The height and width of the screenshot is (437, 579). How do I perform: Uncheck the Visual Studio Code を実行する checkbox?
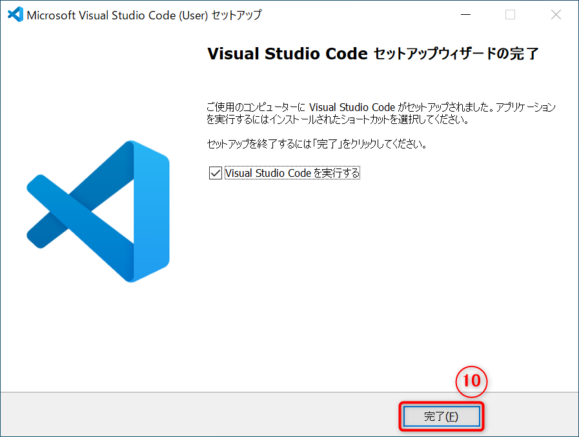pos(216,173)
